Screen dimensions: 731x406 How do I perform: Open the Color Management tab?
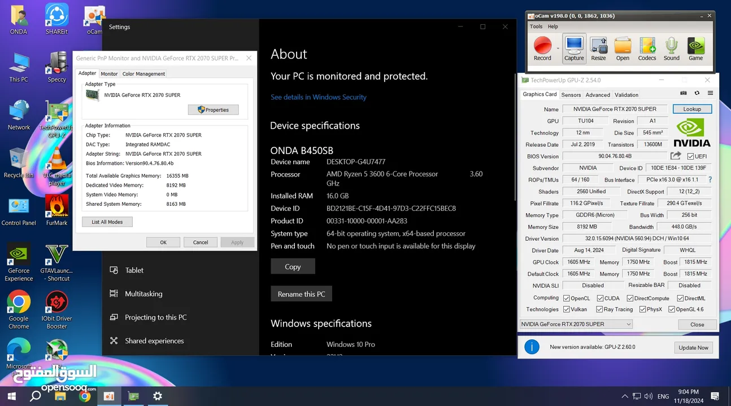pos(143,74)
